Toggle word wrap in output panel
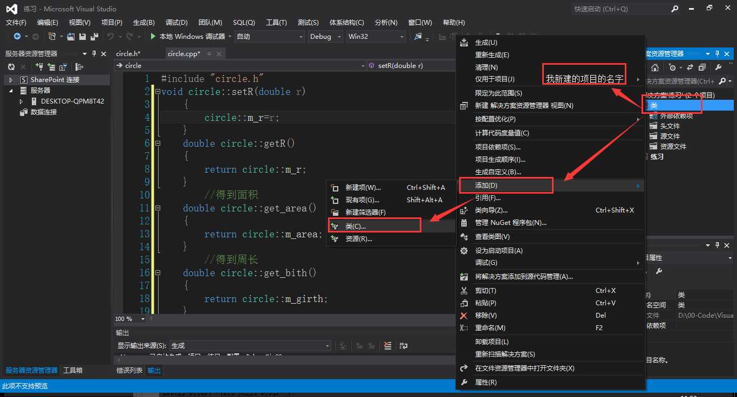The image size is (737, 397). click(x=403, y=346)
